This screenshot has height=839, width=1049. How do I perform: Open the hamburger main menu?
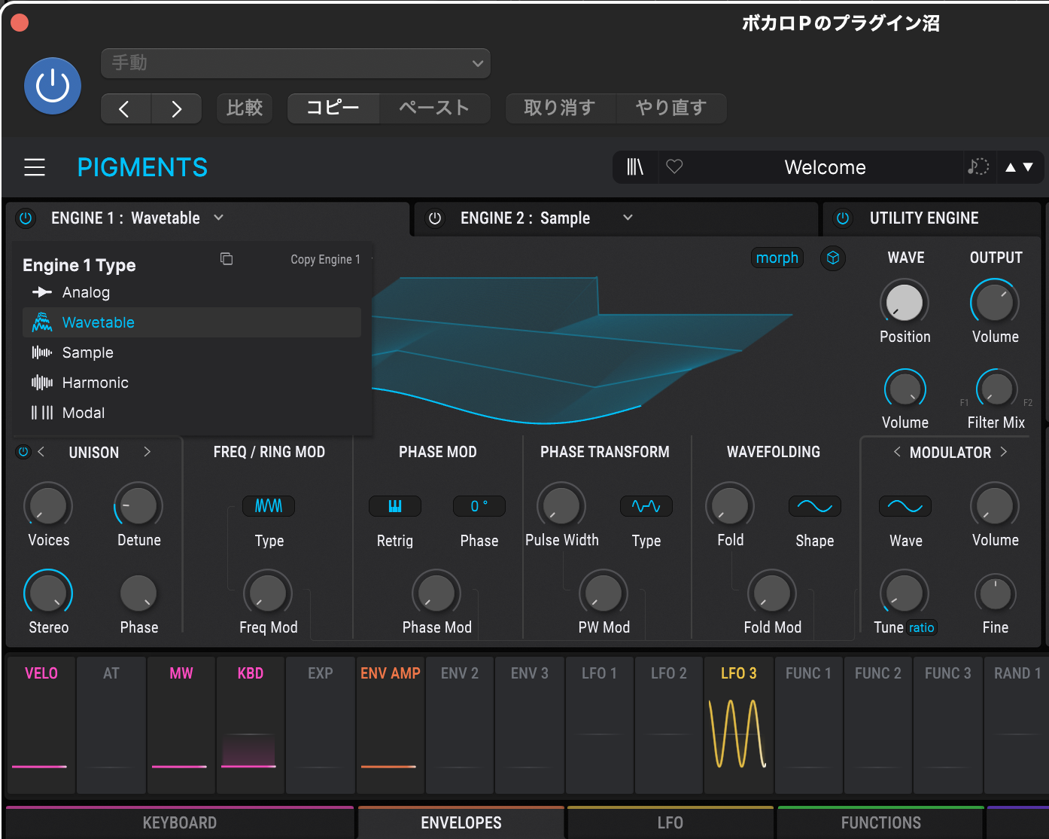pyautogui.click(x=35, y=167)
